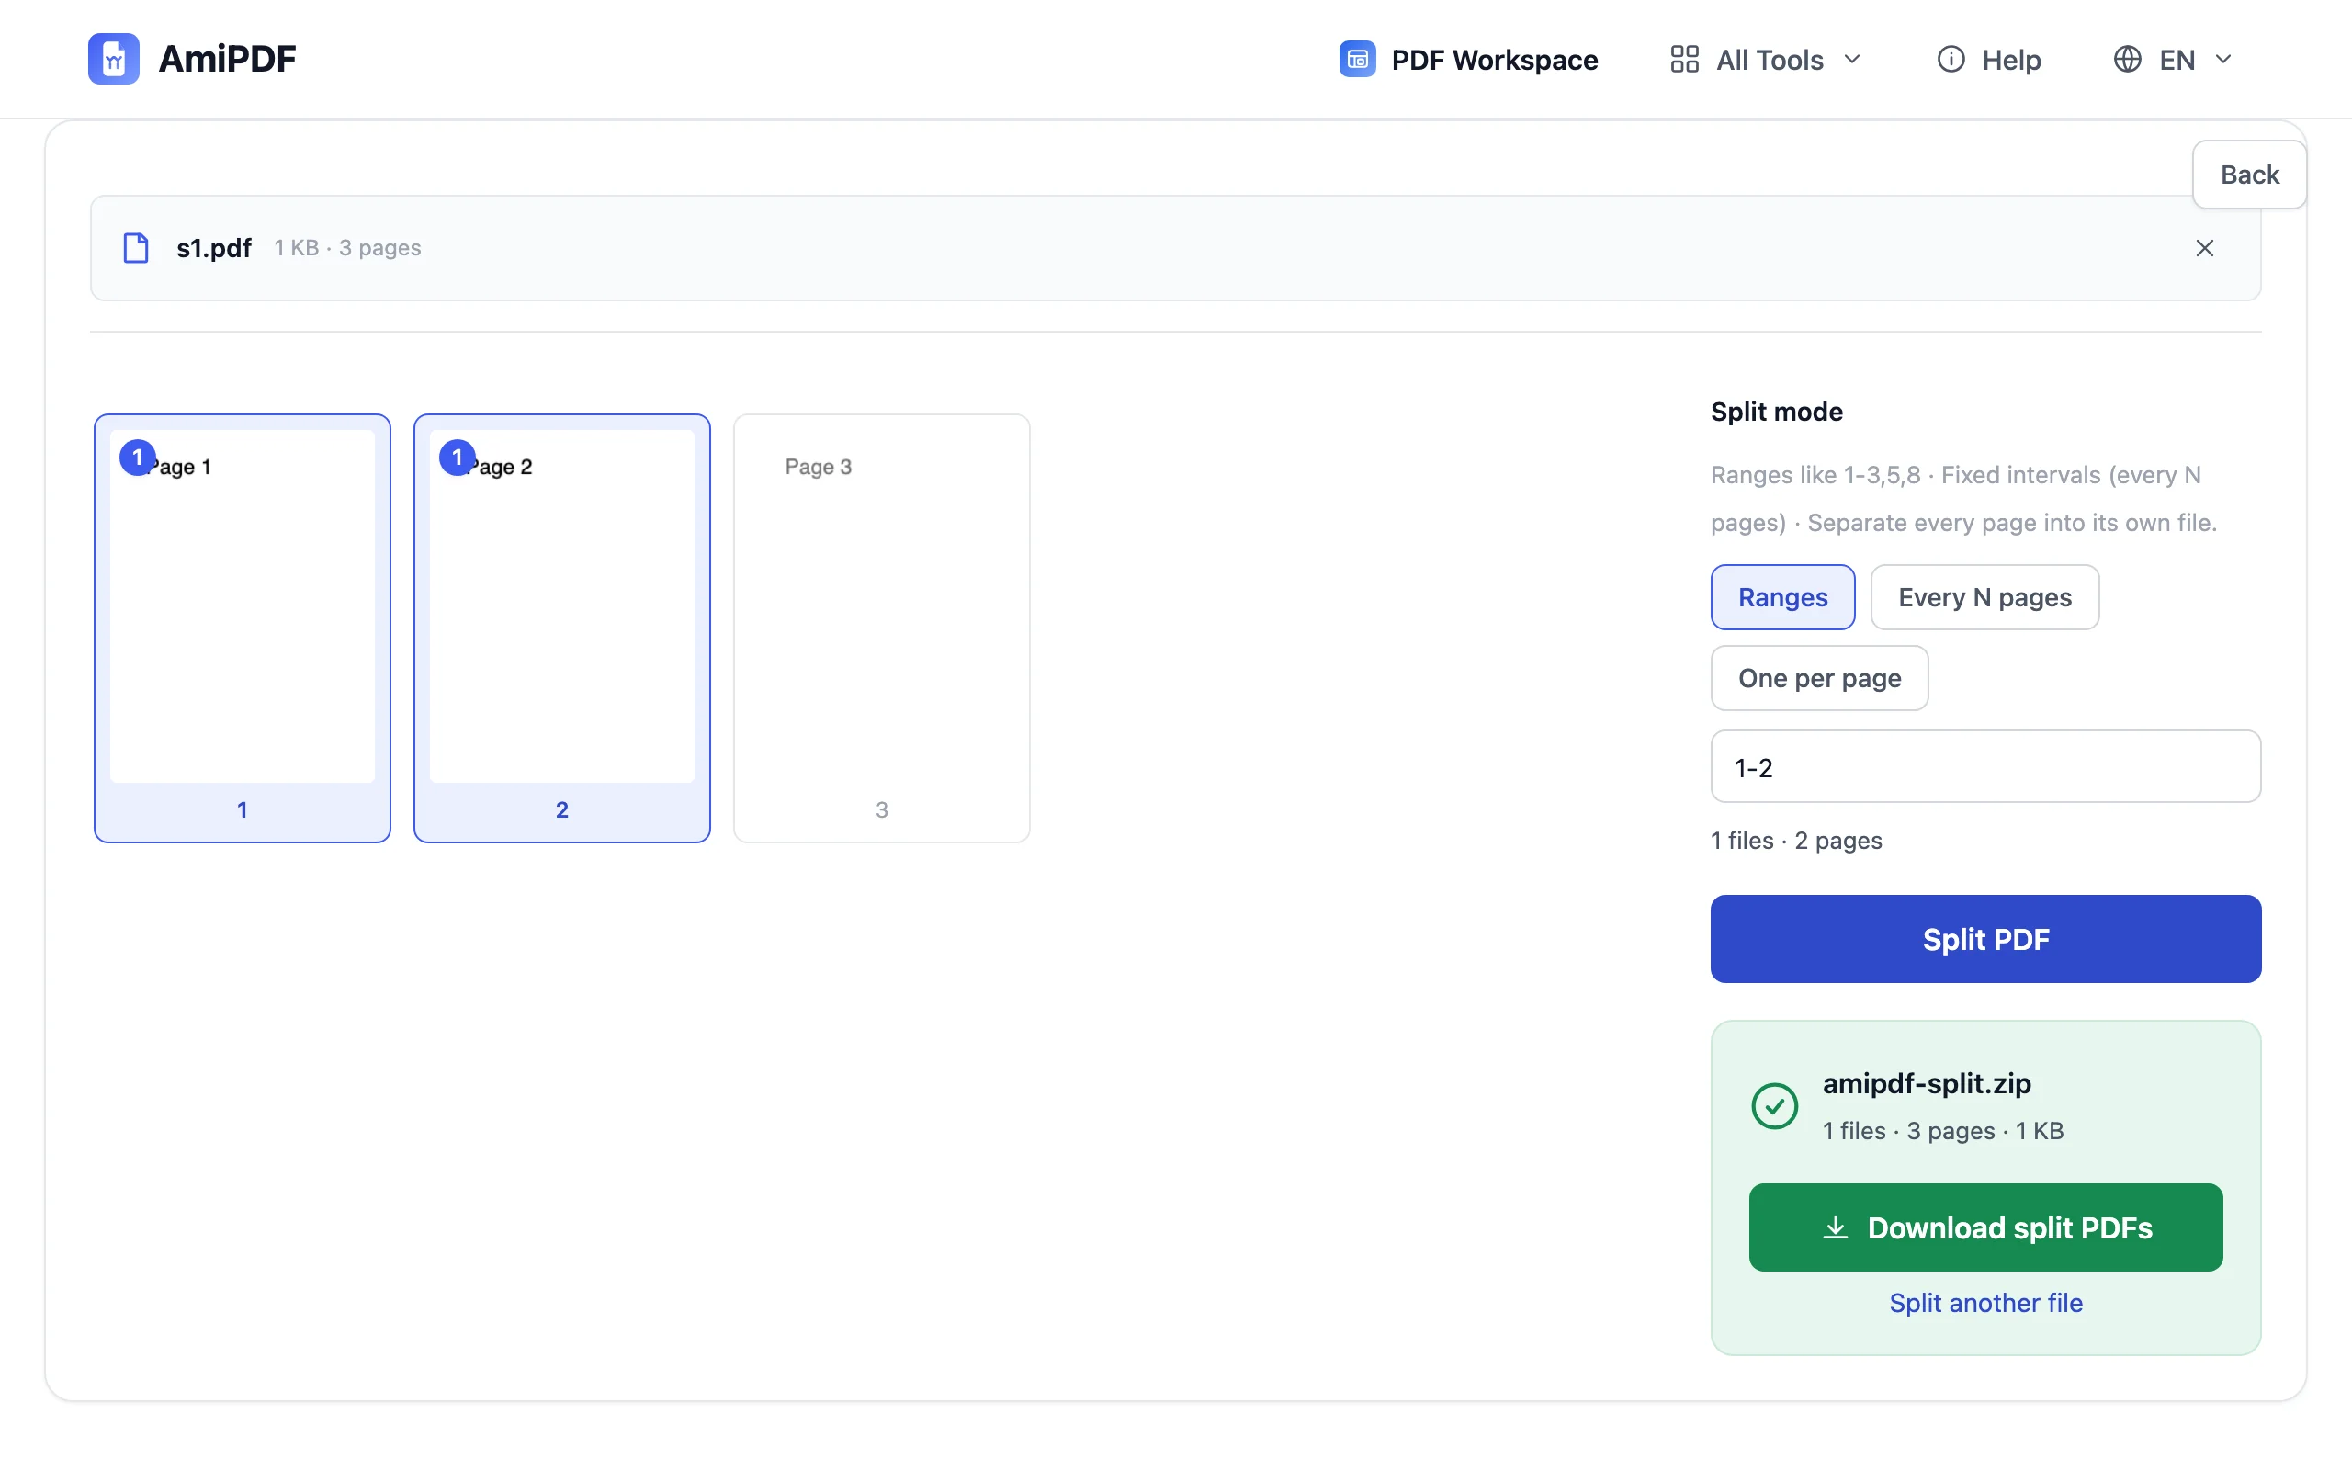Click the Split mode heading
Image resolution: width=2352 pixels, height=1470 pixels.
pyautogui.click(x=1777, y=412)
